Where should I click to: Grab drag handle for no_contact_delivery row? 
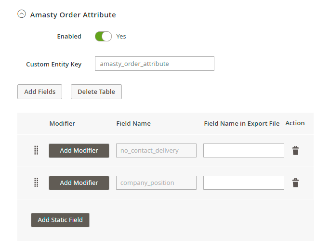[x=36, y=151]
